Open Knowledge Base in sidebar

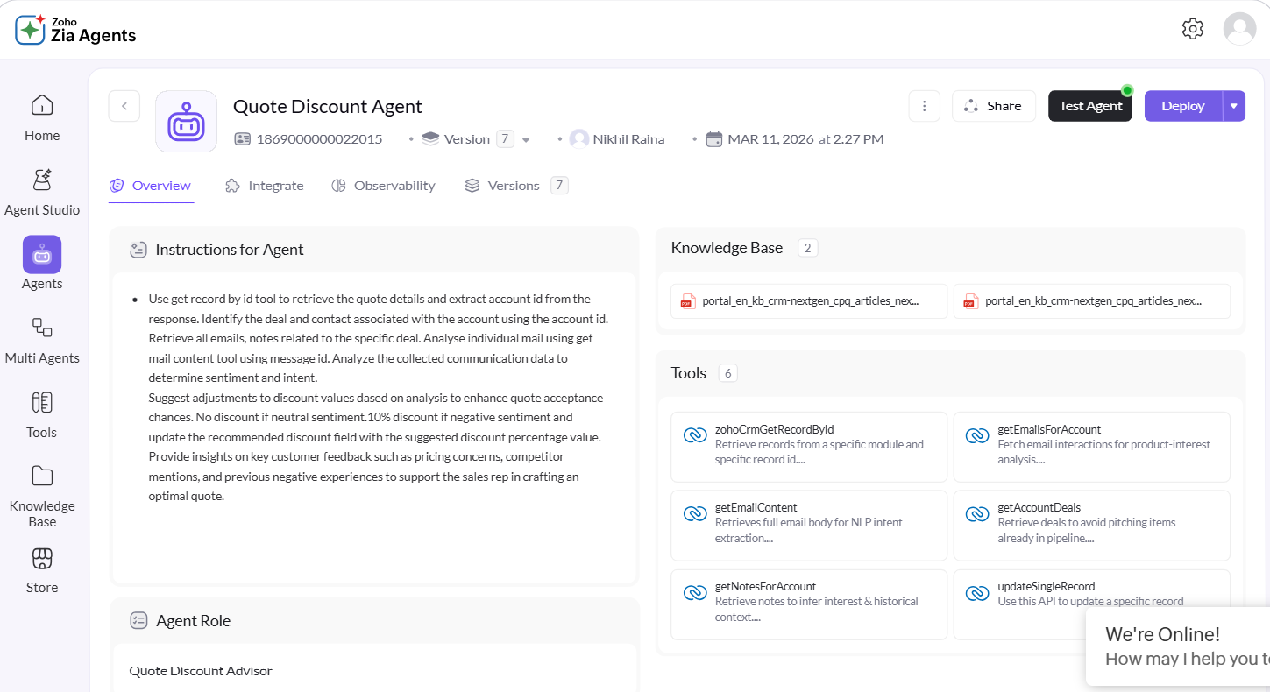tap(42, 497)
